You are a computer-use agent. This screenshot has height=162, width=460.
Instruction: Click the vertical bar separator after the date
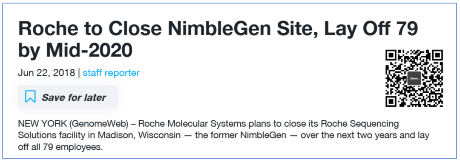coord(79,73)
